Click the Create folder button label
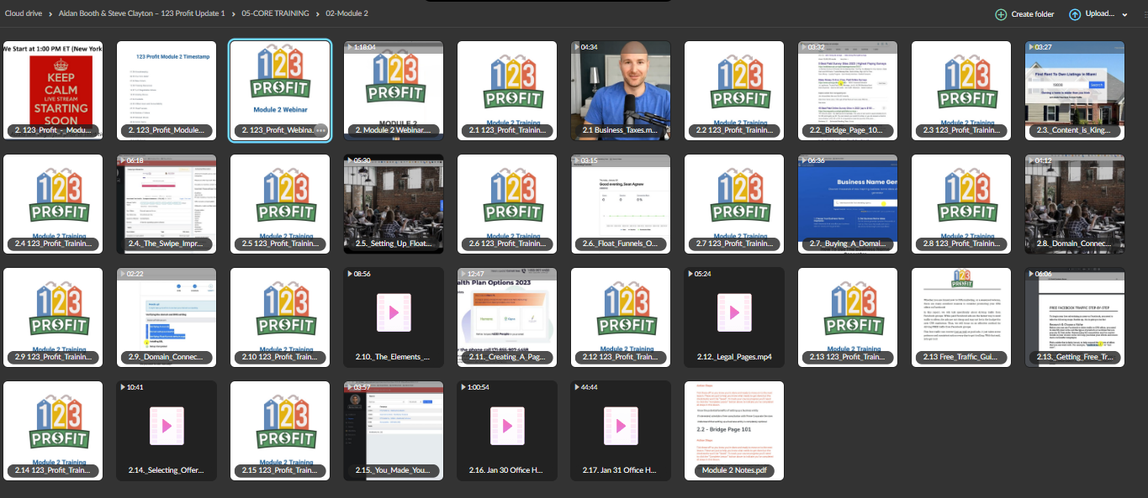Viewport: 1148px width, 498px height. coord(1033,14)
